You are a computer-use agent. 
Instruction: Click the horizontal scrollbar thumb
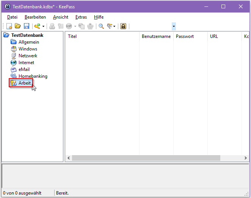(x=146, y=158)
